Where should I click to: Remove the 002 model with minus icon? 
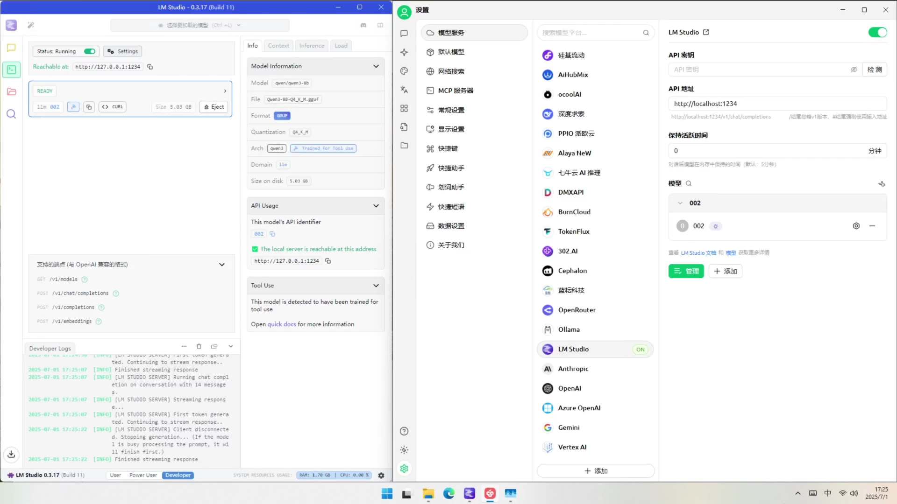[x=872, y=226]
